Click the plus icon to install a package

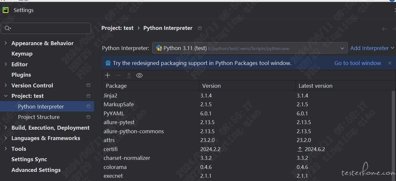click(x=108, y=75)
